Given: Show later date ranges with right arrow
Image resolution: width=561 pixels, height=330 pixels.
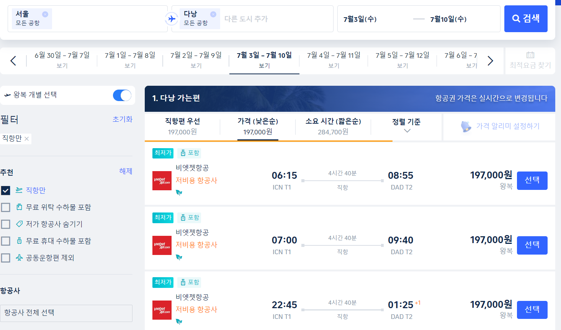Looking at the screenshot, I should (490, 60).
